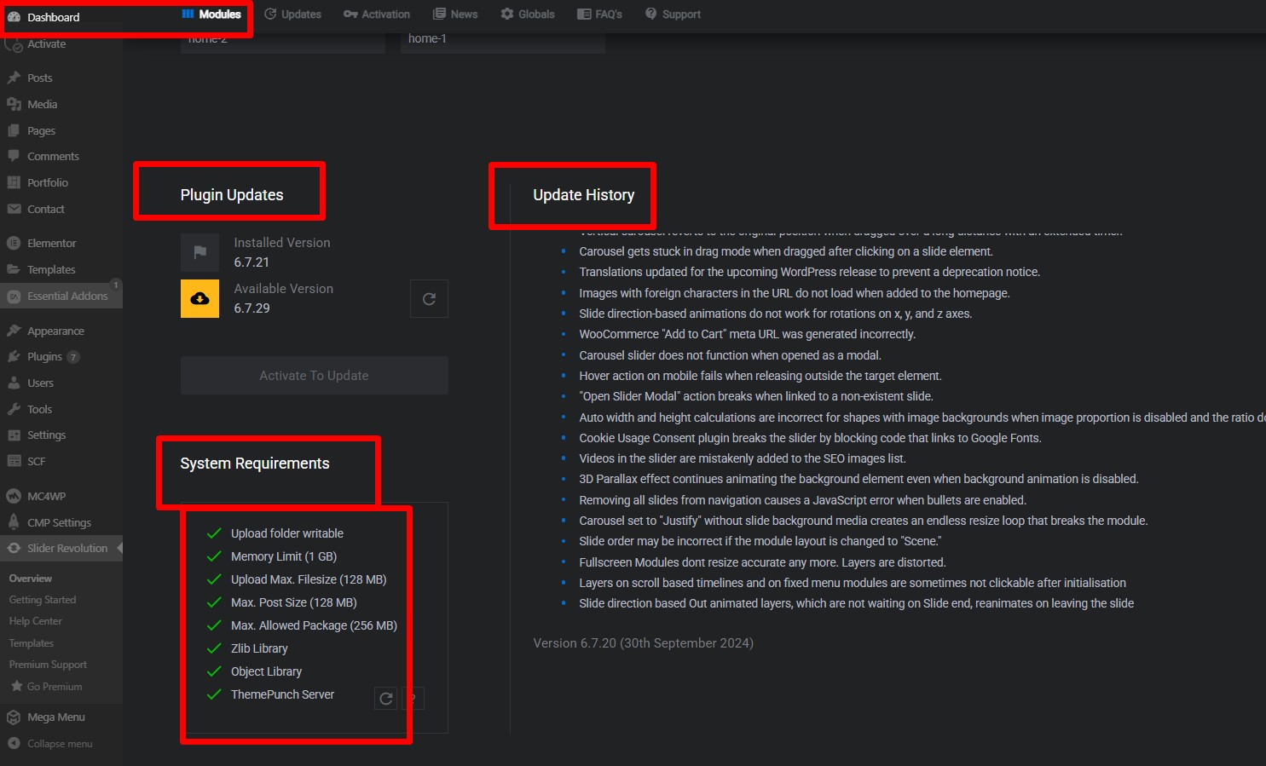The height and width of the screenshot is (766, 1266).
Task: Open Activation with the key icon
Action: pyautogui.click(x=350, y=14)
